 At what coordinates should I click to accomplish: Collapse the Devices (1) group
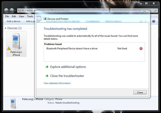point(5,28)
